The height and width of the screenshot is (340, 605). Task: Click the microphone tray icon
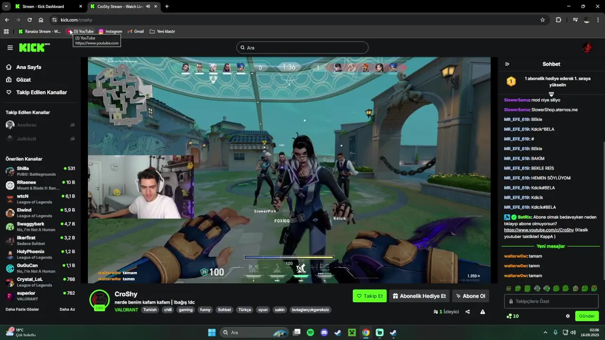tap(555, 332)
